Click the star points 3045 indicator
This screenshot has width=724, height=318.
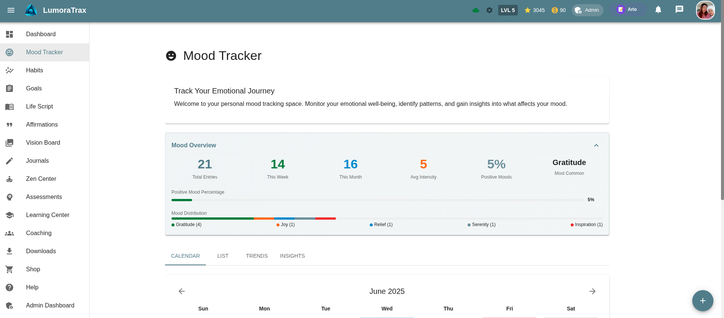534,10
